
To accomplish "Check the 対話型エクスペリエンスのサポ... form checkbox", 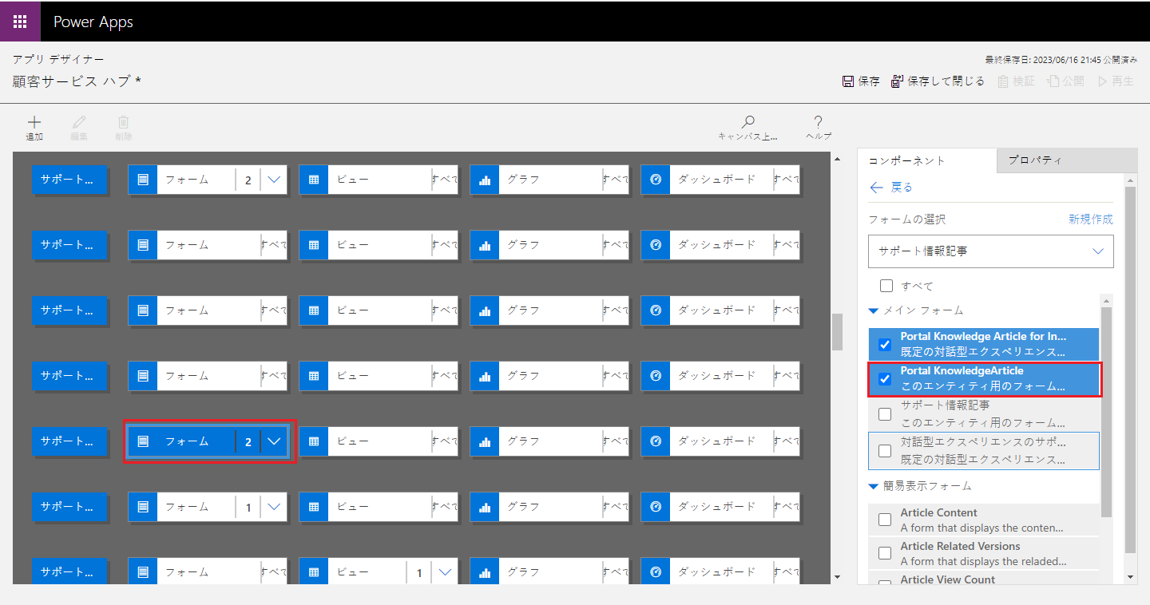I will click(885, 451).
